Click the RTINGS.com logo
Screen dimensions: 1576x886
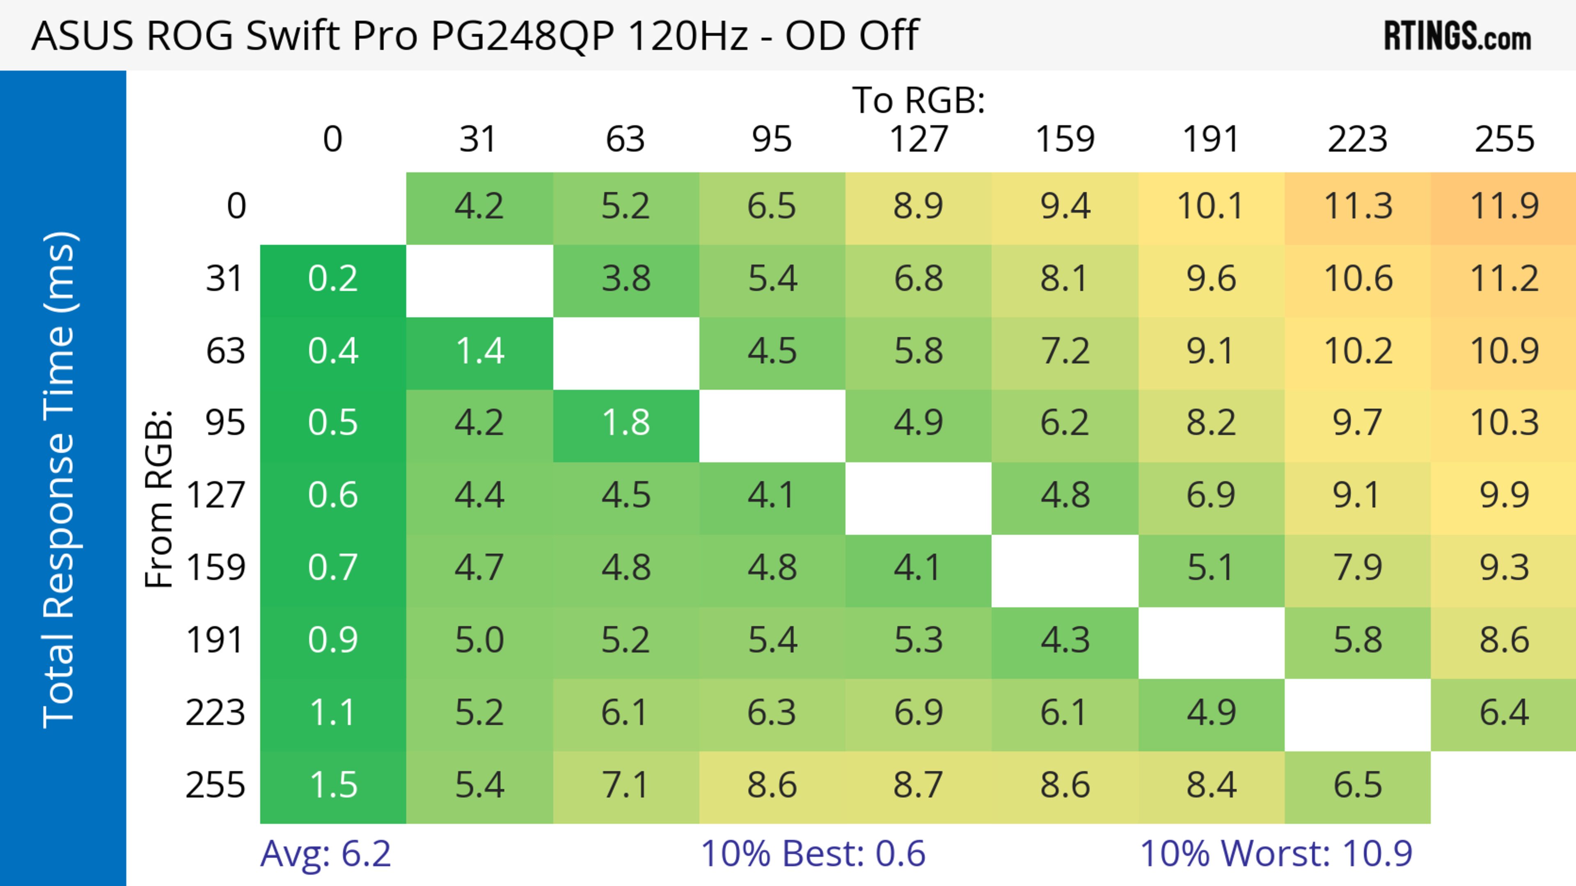tap(1457, 36)
